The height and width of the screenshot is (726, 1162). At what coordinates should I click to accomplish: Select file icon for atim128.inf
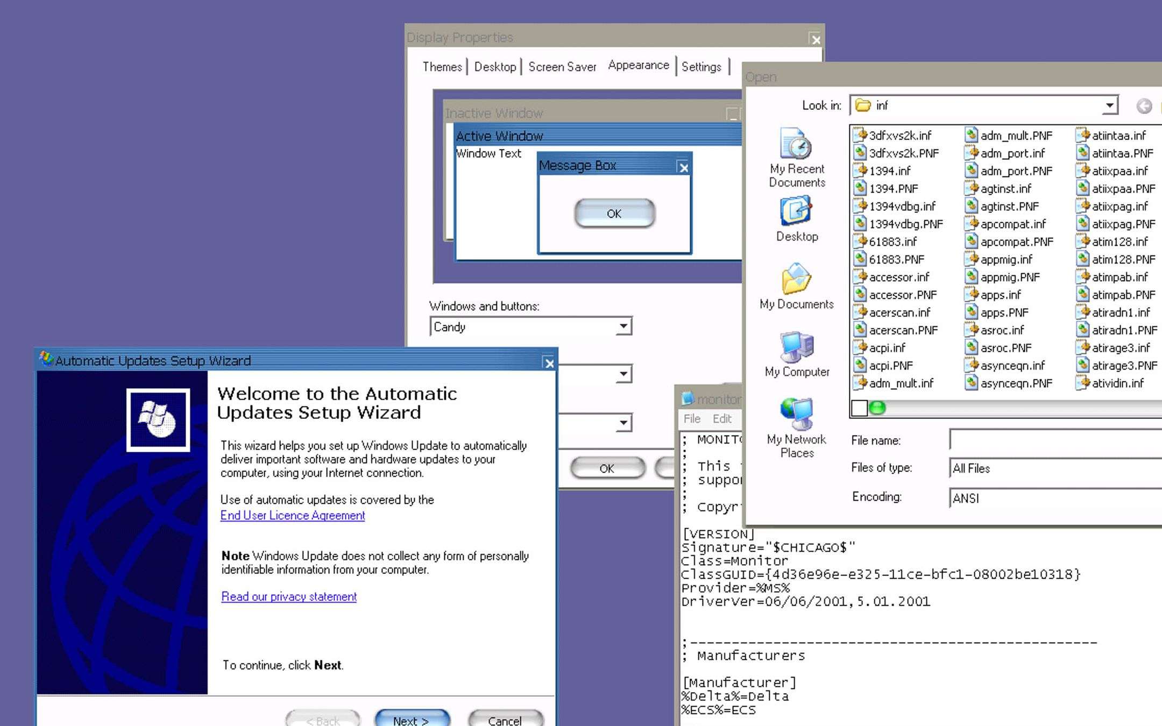click(x=1082, y=241)
